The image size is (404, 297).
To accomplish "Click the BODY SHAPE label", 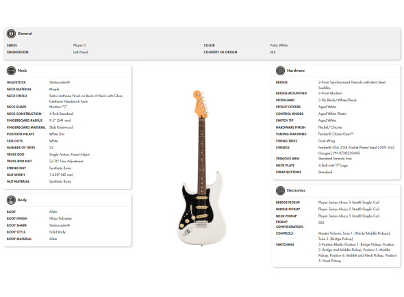I will coord(16,225).
